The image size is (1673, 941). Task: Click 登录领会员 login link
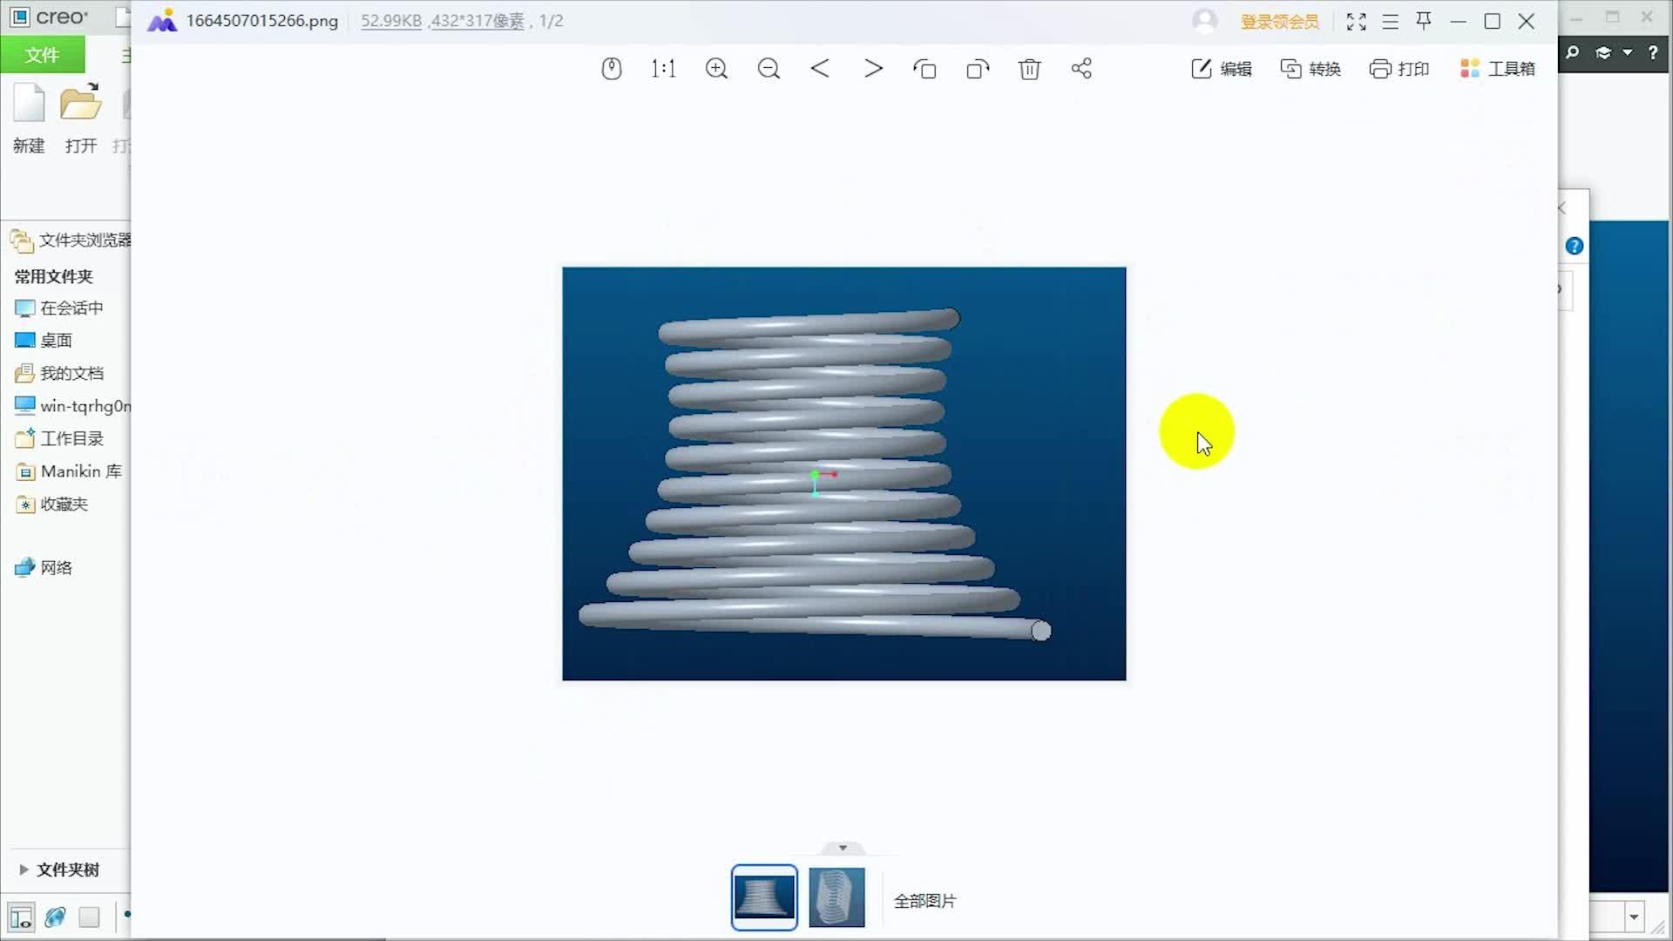click(x=1279, y=22)
